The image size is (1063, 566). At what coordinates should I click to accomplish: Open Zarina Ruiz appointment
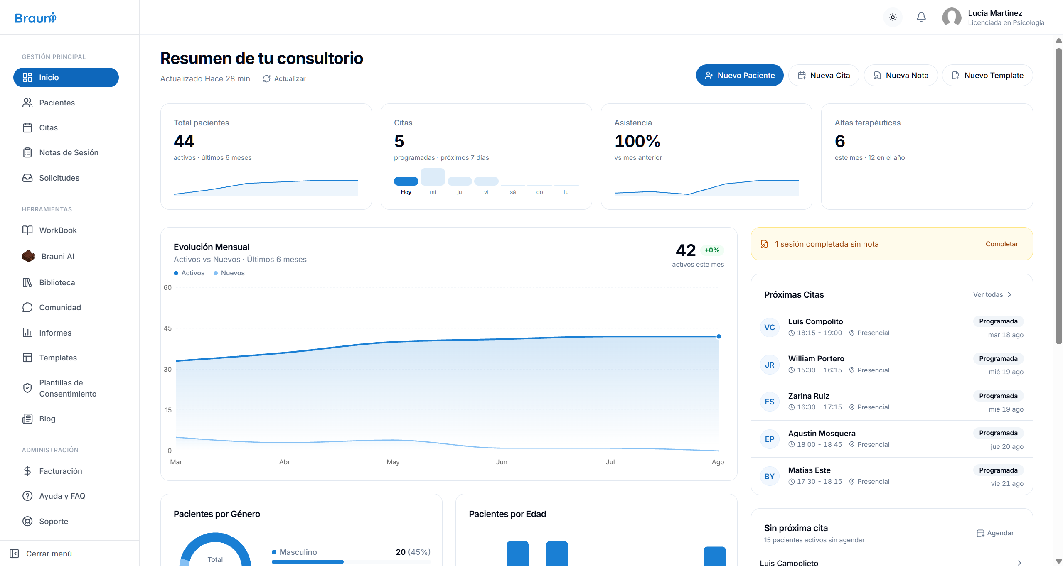(x=892, y=402)
